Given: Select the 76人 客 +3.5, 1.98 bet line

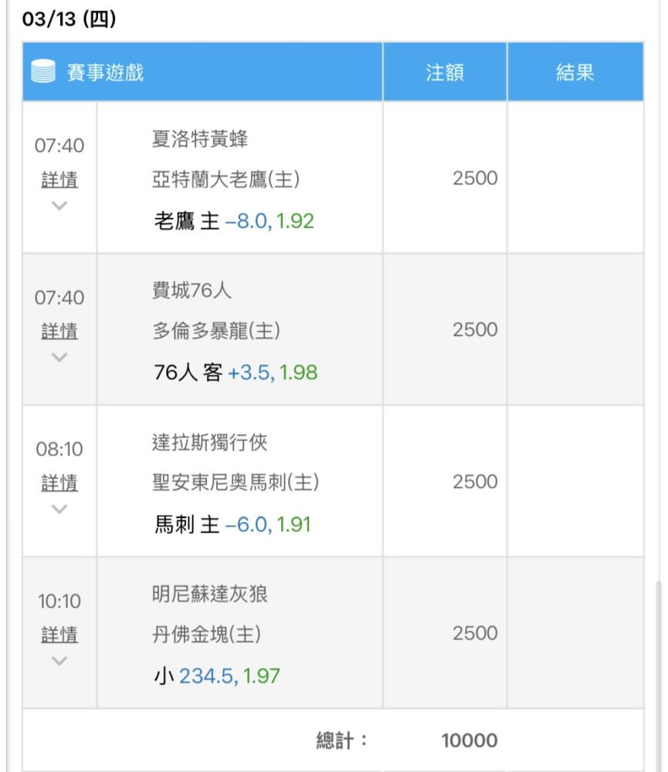Looking at the screenshot, I should [236, 373].
